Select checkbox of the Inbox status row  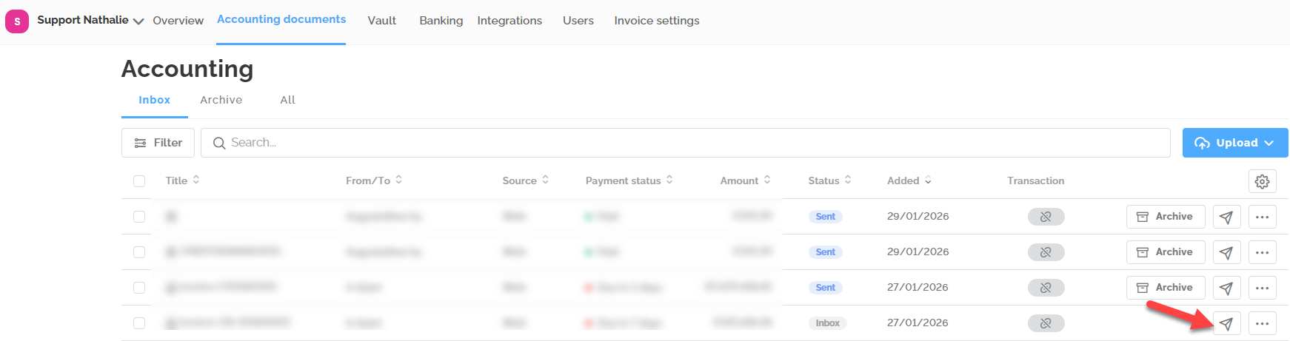139,323
